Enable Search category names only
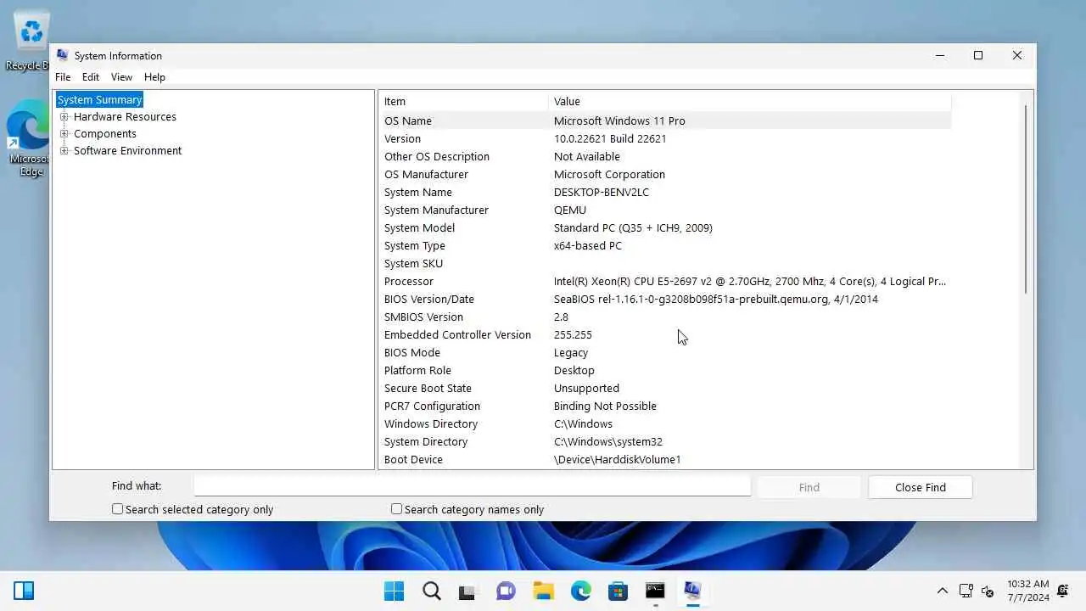The height and width of the screenshot is (611, 1086). 396,509
